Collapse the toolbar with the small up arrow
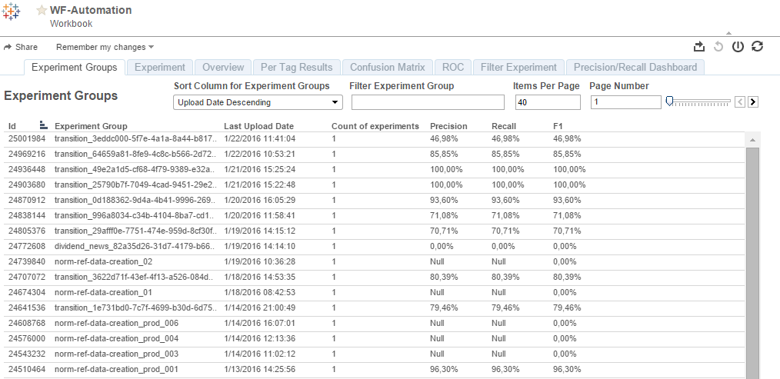Screen dimensions: 780x379 click(x=728, y=33)
